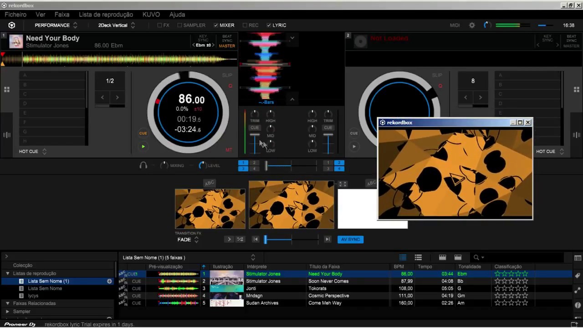
Task: Click deck 1 waveform bars side icon
Action: pos(7,135)
